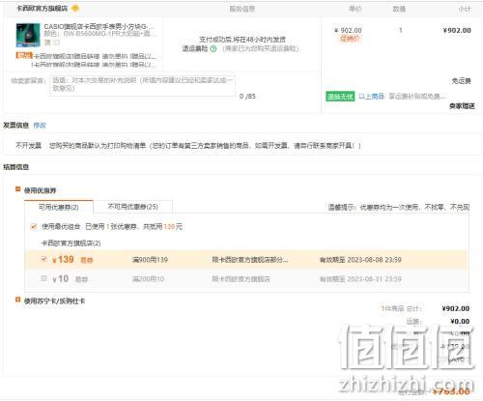Click the orange tag before the gift line
The height and width of the screenshot is (401, 483).
[24, 55]
